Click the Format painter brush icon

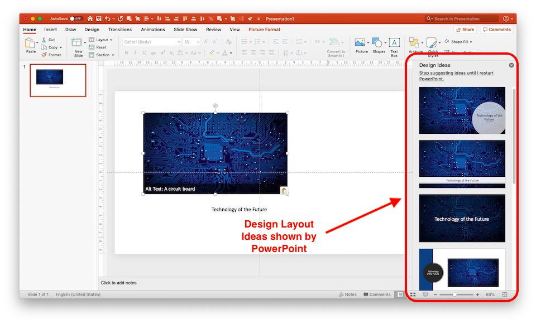coord(44,55)
